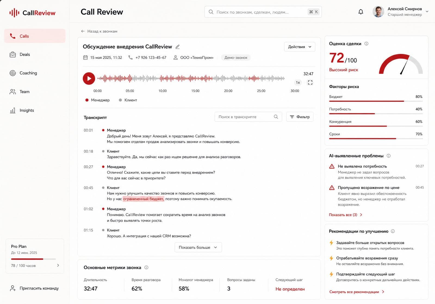Click lightning icon for Задавайте больше открытых вопросов
The height and width of the screenshot is (304, 435).
[331, 243]
